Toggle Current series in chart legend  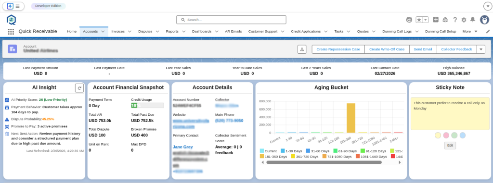click(x=268, y=151)
